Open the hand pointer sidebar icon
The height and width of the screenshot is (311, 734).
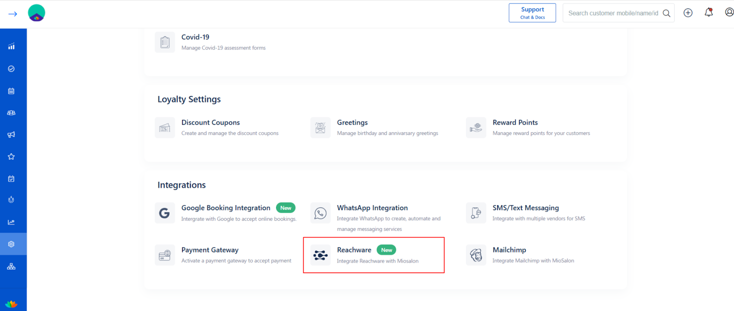coord(11,200)
